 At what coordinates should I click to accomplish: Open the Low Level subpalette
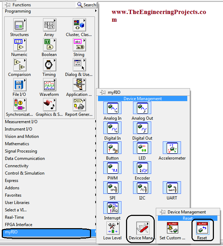coord(113,228)
